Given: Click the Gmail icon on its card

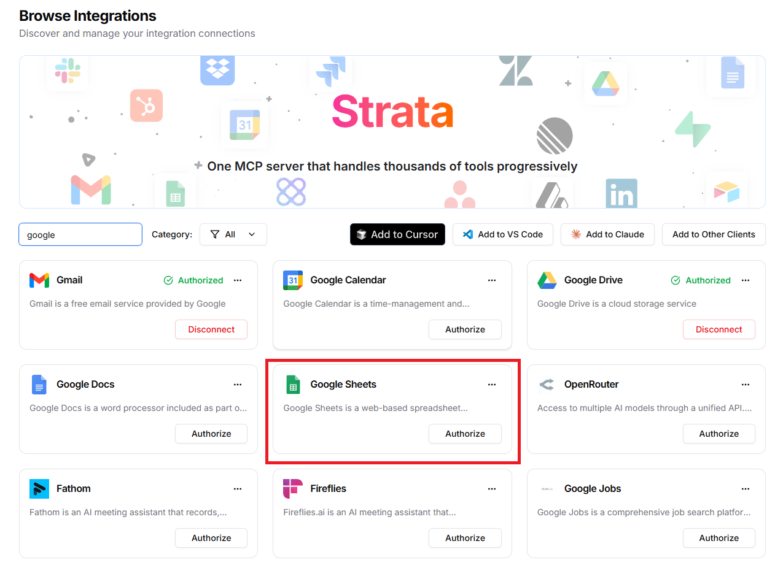Looking at the screenshot, I should tap(39, 280).
